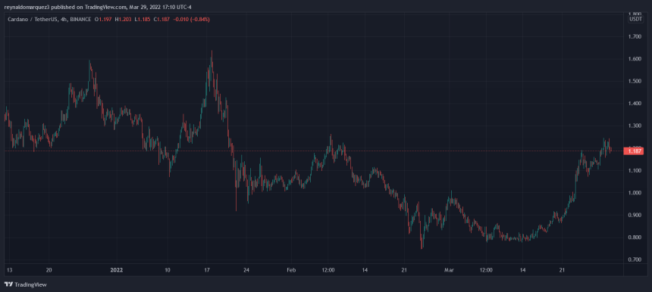Viewport: 652px width, 292px height.
Task: Click the high value H1.203
Action: (x=123, y=19)
